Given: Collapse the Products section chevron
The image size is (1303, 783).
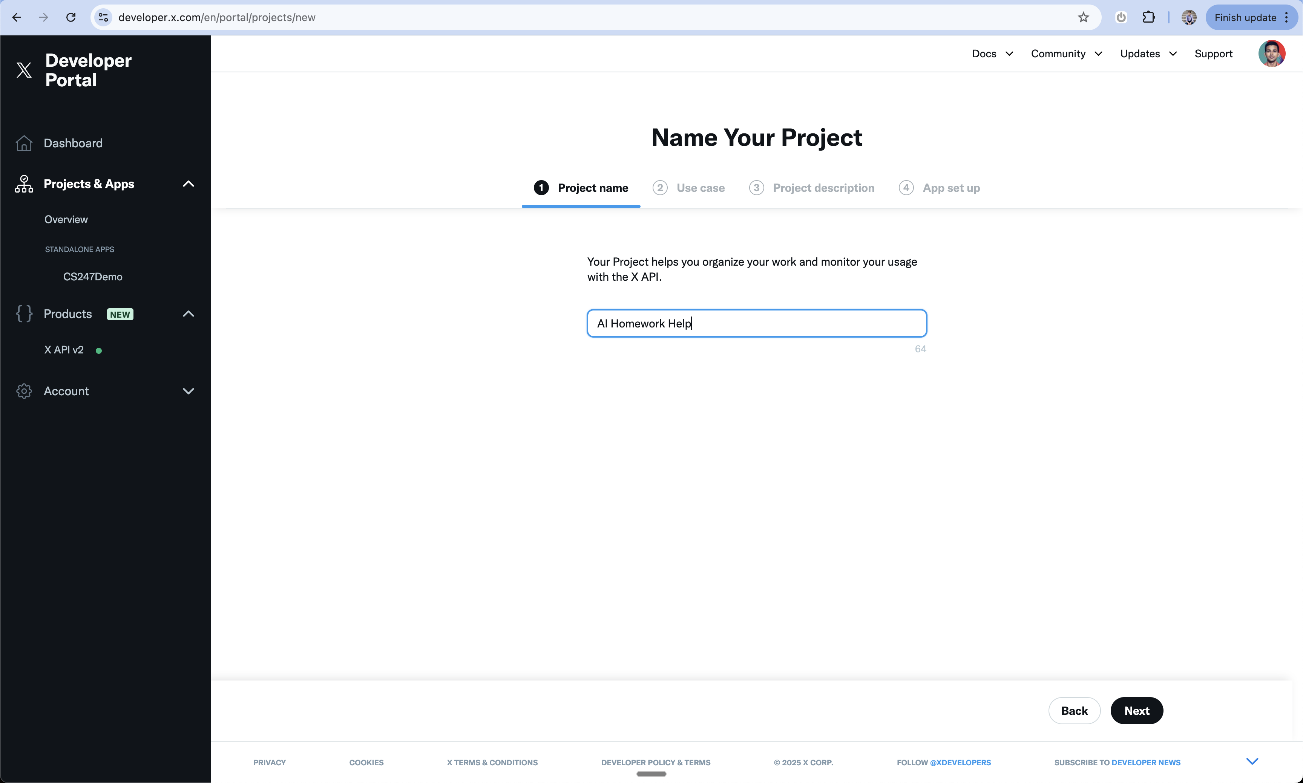Looking at the screenshot, I should click(189, 314).
